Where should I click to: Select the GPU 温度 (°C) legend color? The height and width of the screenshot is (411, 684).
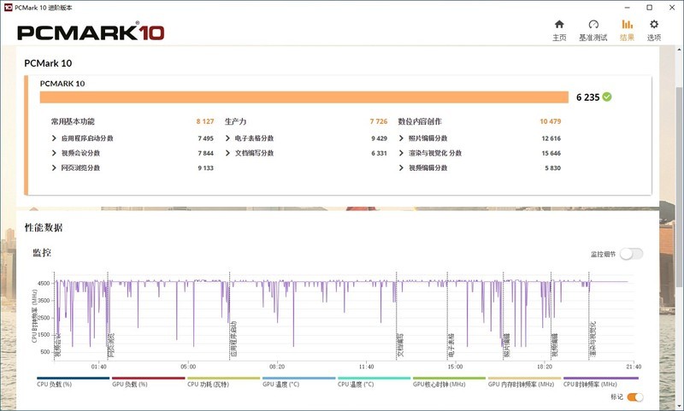point(298,378)
